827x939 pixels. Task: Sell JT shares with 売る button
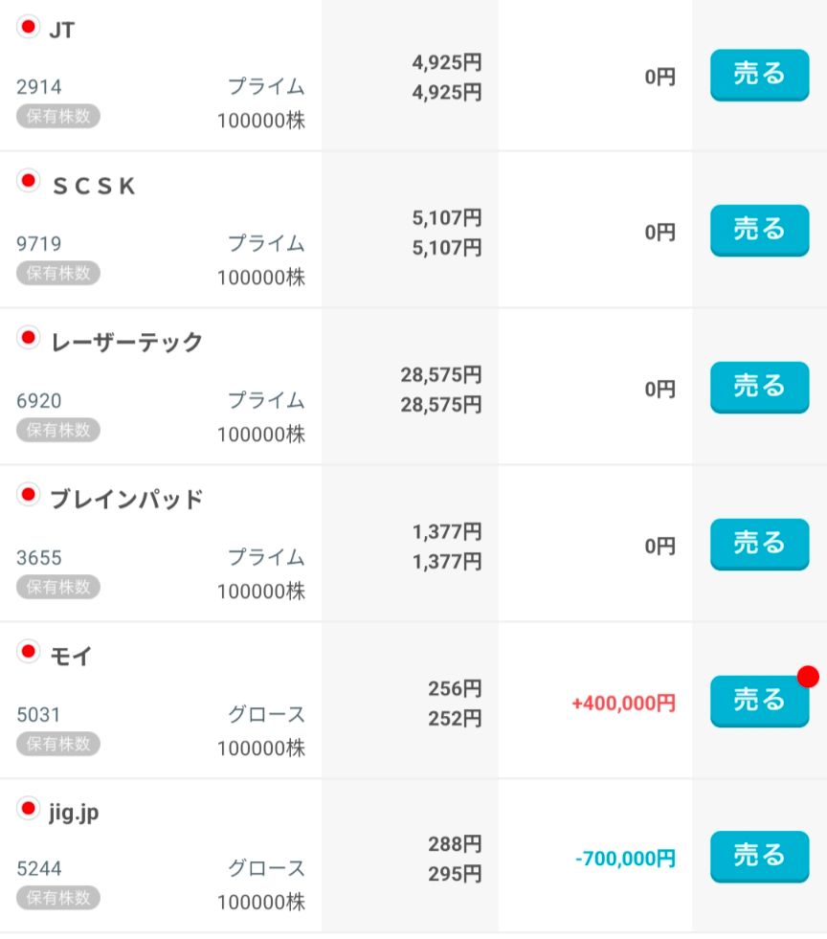click(x=759, y=75)
